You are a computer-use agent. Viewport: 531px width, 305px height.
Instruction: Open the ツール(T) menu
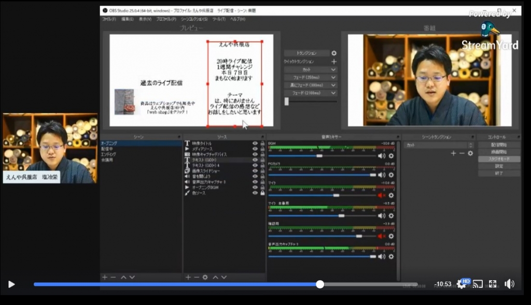click(x=219, y=19)
